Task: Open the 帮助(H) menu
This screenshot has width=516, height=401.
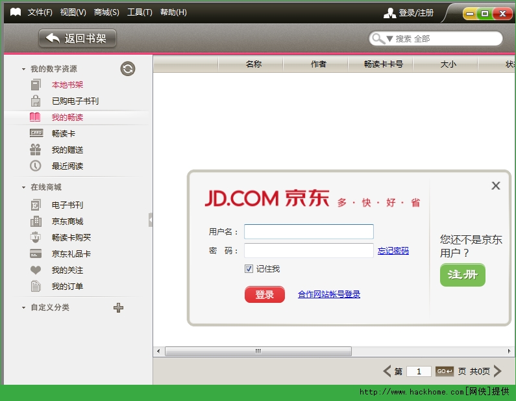Action: (x=173, y=12)
